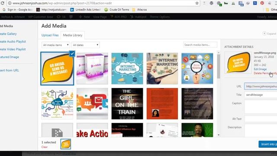Click Delete Permanently link
277x156 pixels.
click(265, 73)
